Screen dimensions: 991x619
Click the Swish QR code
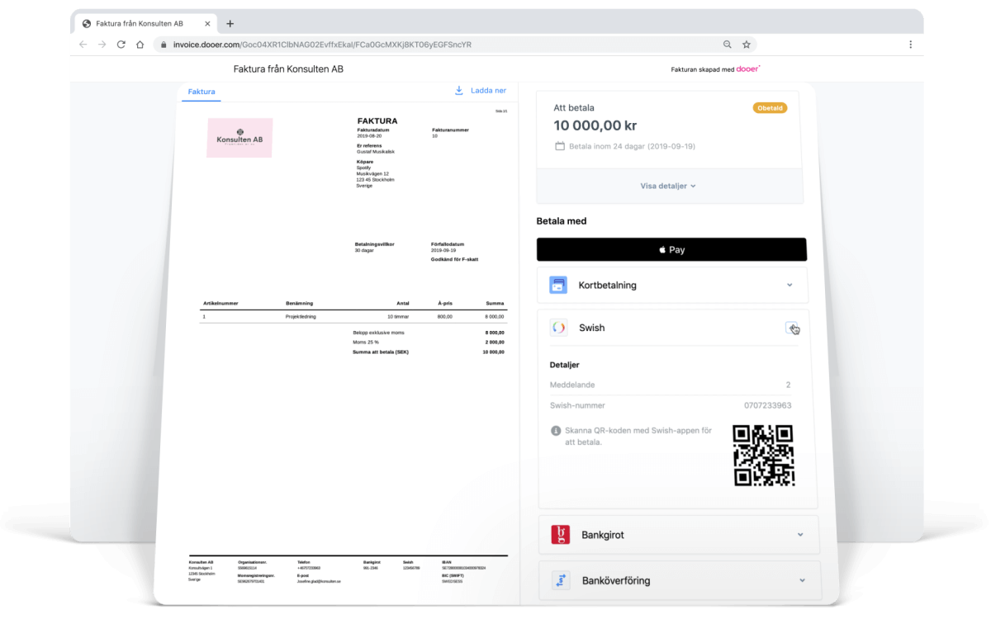[764, 456]
